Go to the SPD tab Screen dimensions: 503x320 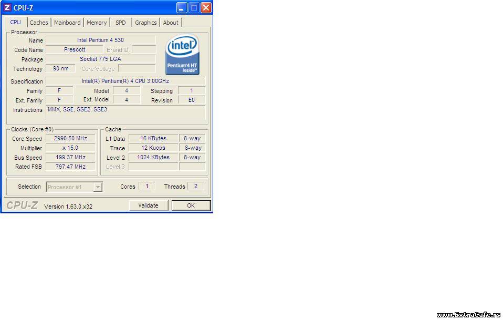point(121,23)
